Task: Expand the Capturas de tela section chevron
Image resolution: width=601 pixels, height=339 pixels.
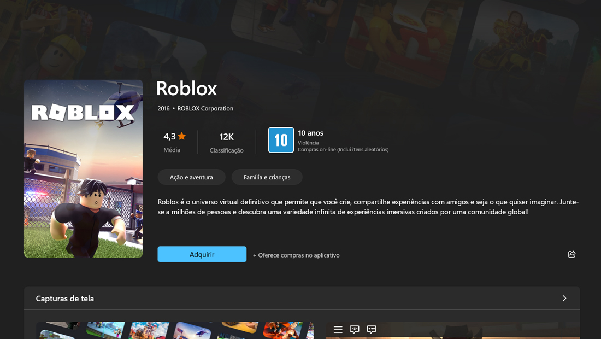Action: (x=564, y=299)
